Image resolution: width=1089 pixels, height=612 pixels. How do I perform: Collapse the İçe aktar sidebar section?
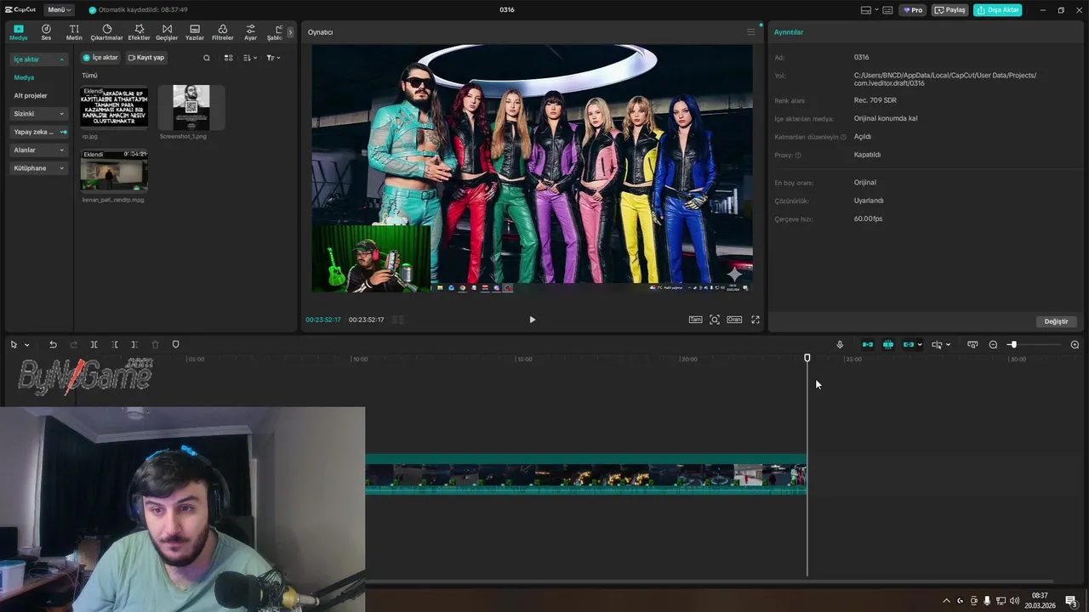(39, 59)
